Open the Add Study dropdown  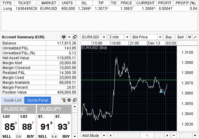[x=104, y=136]
